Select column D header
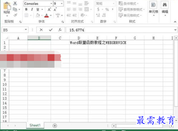The height and width of the screenshot is (131, 178). tap(79, 38)
